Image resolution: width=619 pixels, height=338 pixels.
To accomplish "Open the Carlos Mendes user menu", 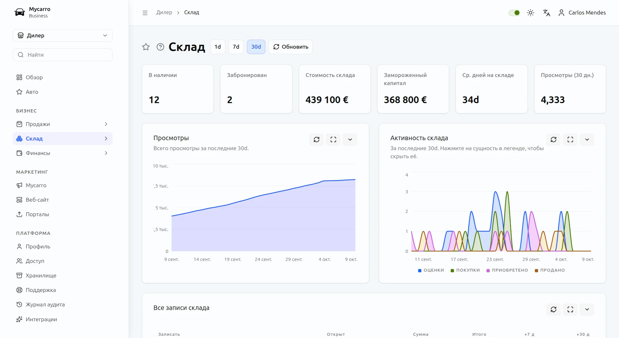I will click(x=582, y=13).
